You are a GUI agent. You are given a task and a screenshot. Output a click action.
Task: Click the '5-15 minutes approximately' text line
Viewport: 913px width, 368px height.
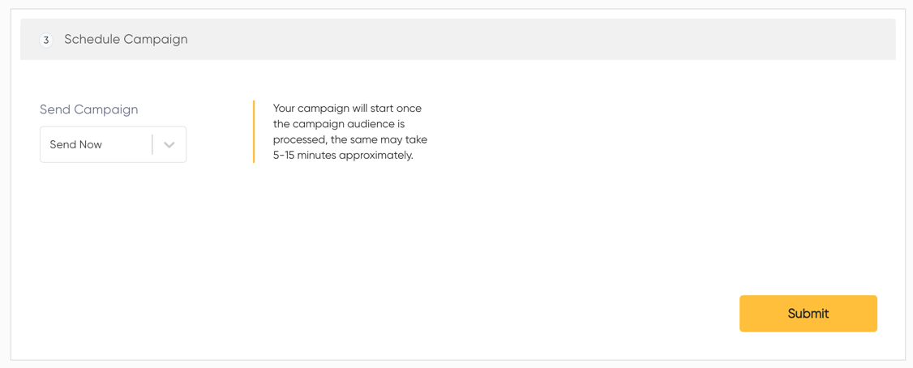click(342, 156)
